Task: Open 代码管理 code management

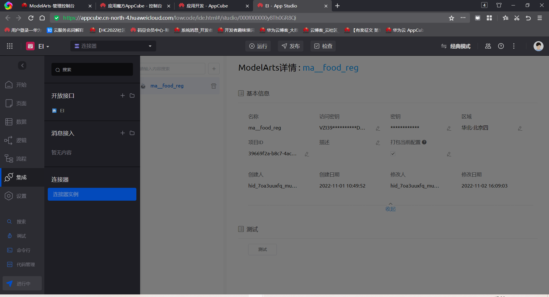Action: pyautogui.click(x=21, y=264)
